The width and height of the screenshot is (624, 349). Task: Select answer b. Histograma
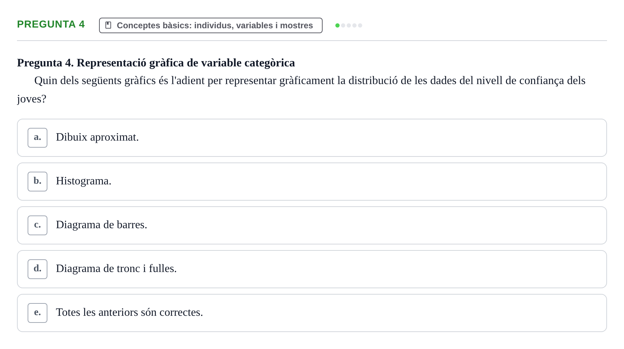click(x=312, y=182)
